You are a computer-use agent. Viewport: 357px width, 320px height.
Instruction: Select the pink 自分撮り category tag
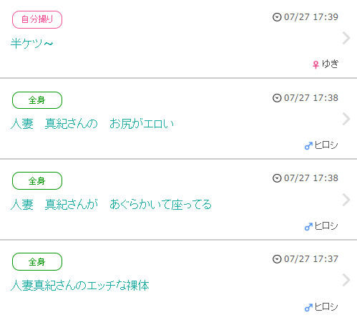37,19
